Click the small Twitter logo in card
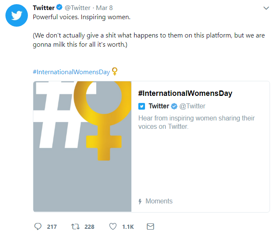 point(142,106)
